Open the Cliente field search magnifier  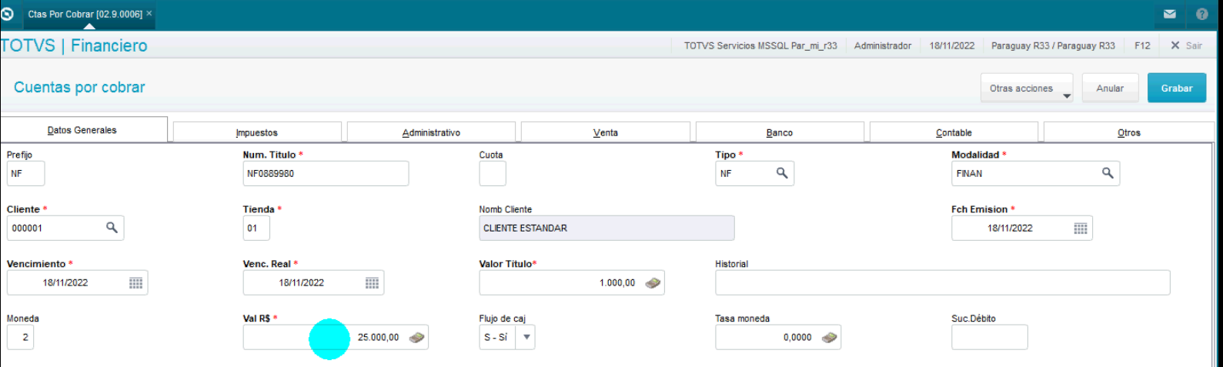click(112, 228)
